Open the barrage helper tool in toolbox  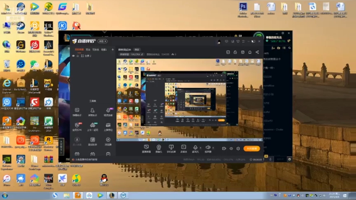[x=77, y=112]
